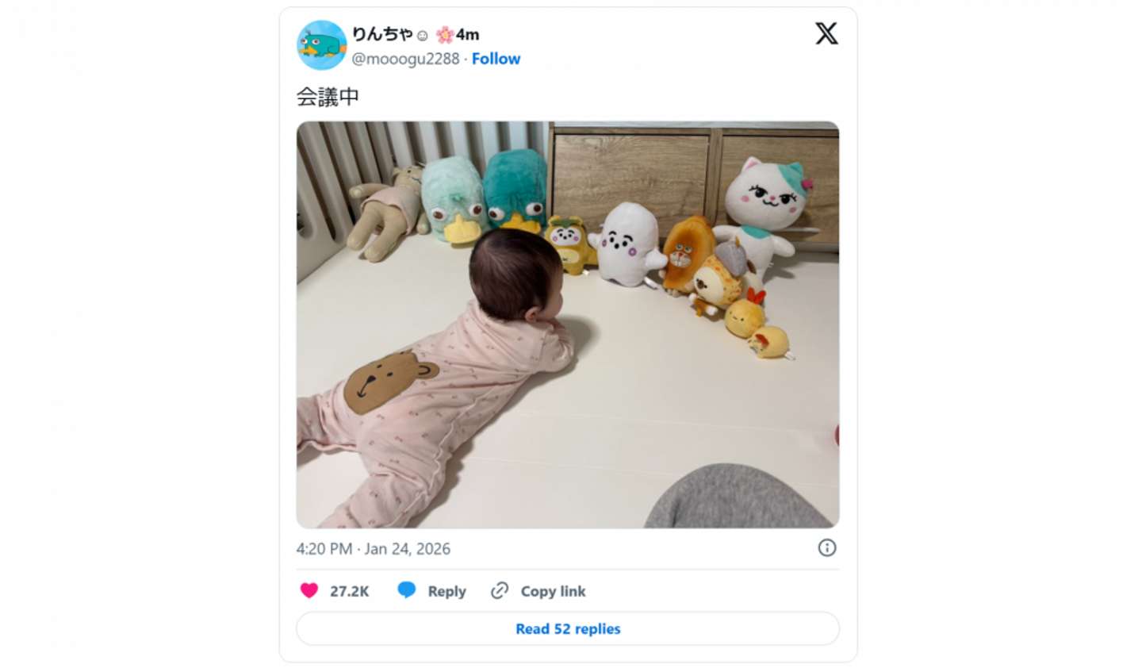Click the blue reply bubble icon
The image size is (1142, 668).
406,590
